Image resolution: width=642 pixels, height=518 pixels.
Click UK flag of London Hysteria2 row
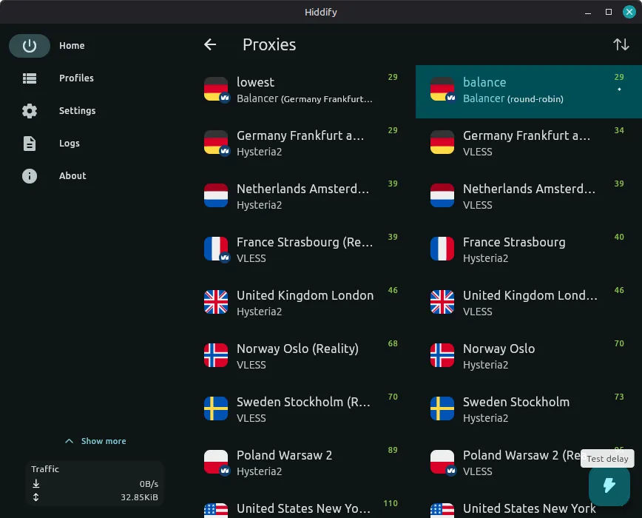216,302
